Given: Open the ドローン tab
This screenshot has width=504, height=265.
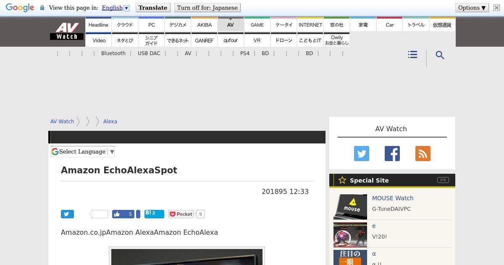Looking at the screenshot, I should (284, 40).
